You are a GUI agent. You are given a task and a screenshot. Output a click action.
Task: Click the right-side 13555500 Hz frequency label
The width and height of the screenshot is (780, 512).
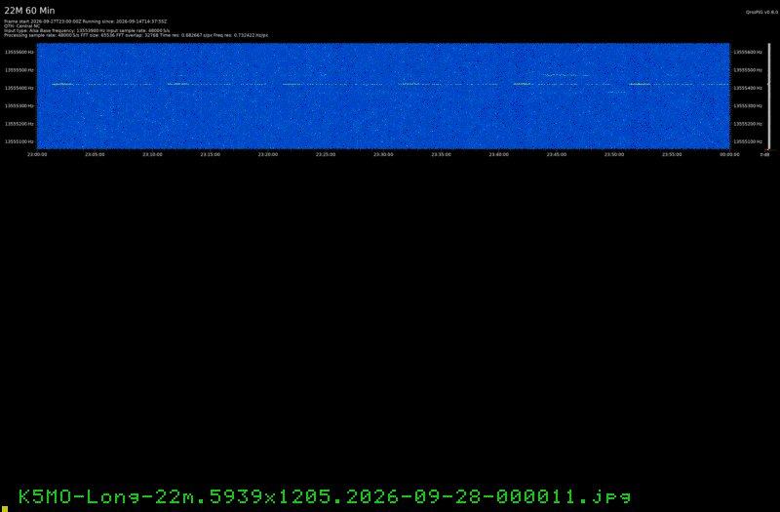tap(748, 70)
